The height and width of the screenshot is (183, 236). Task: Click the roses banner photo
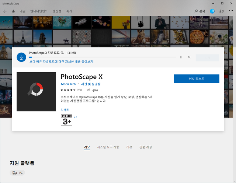click(62, 22)
